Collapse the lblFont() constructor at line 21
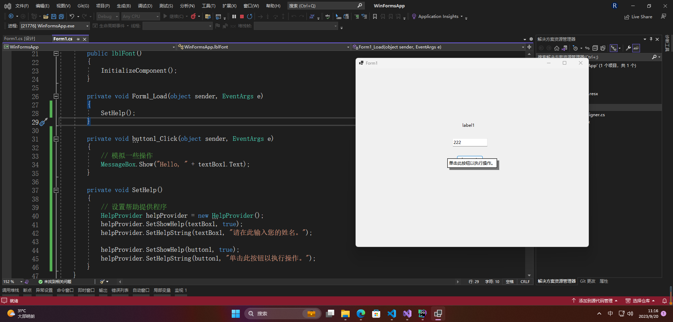The image size is (673, 322). point(56,54)
